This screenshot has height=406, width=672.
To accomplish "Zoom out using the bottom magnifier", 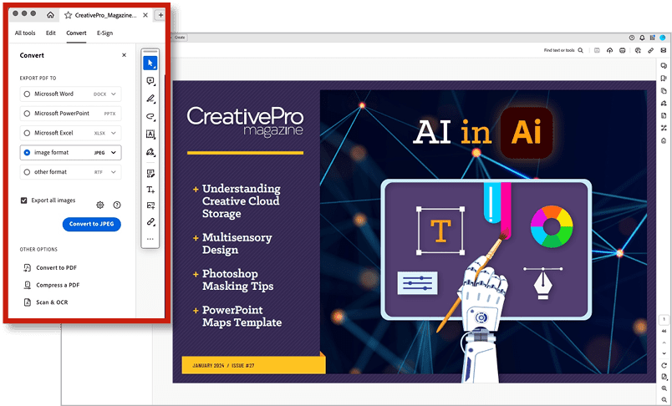I will (x=664, y=399).
